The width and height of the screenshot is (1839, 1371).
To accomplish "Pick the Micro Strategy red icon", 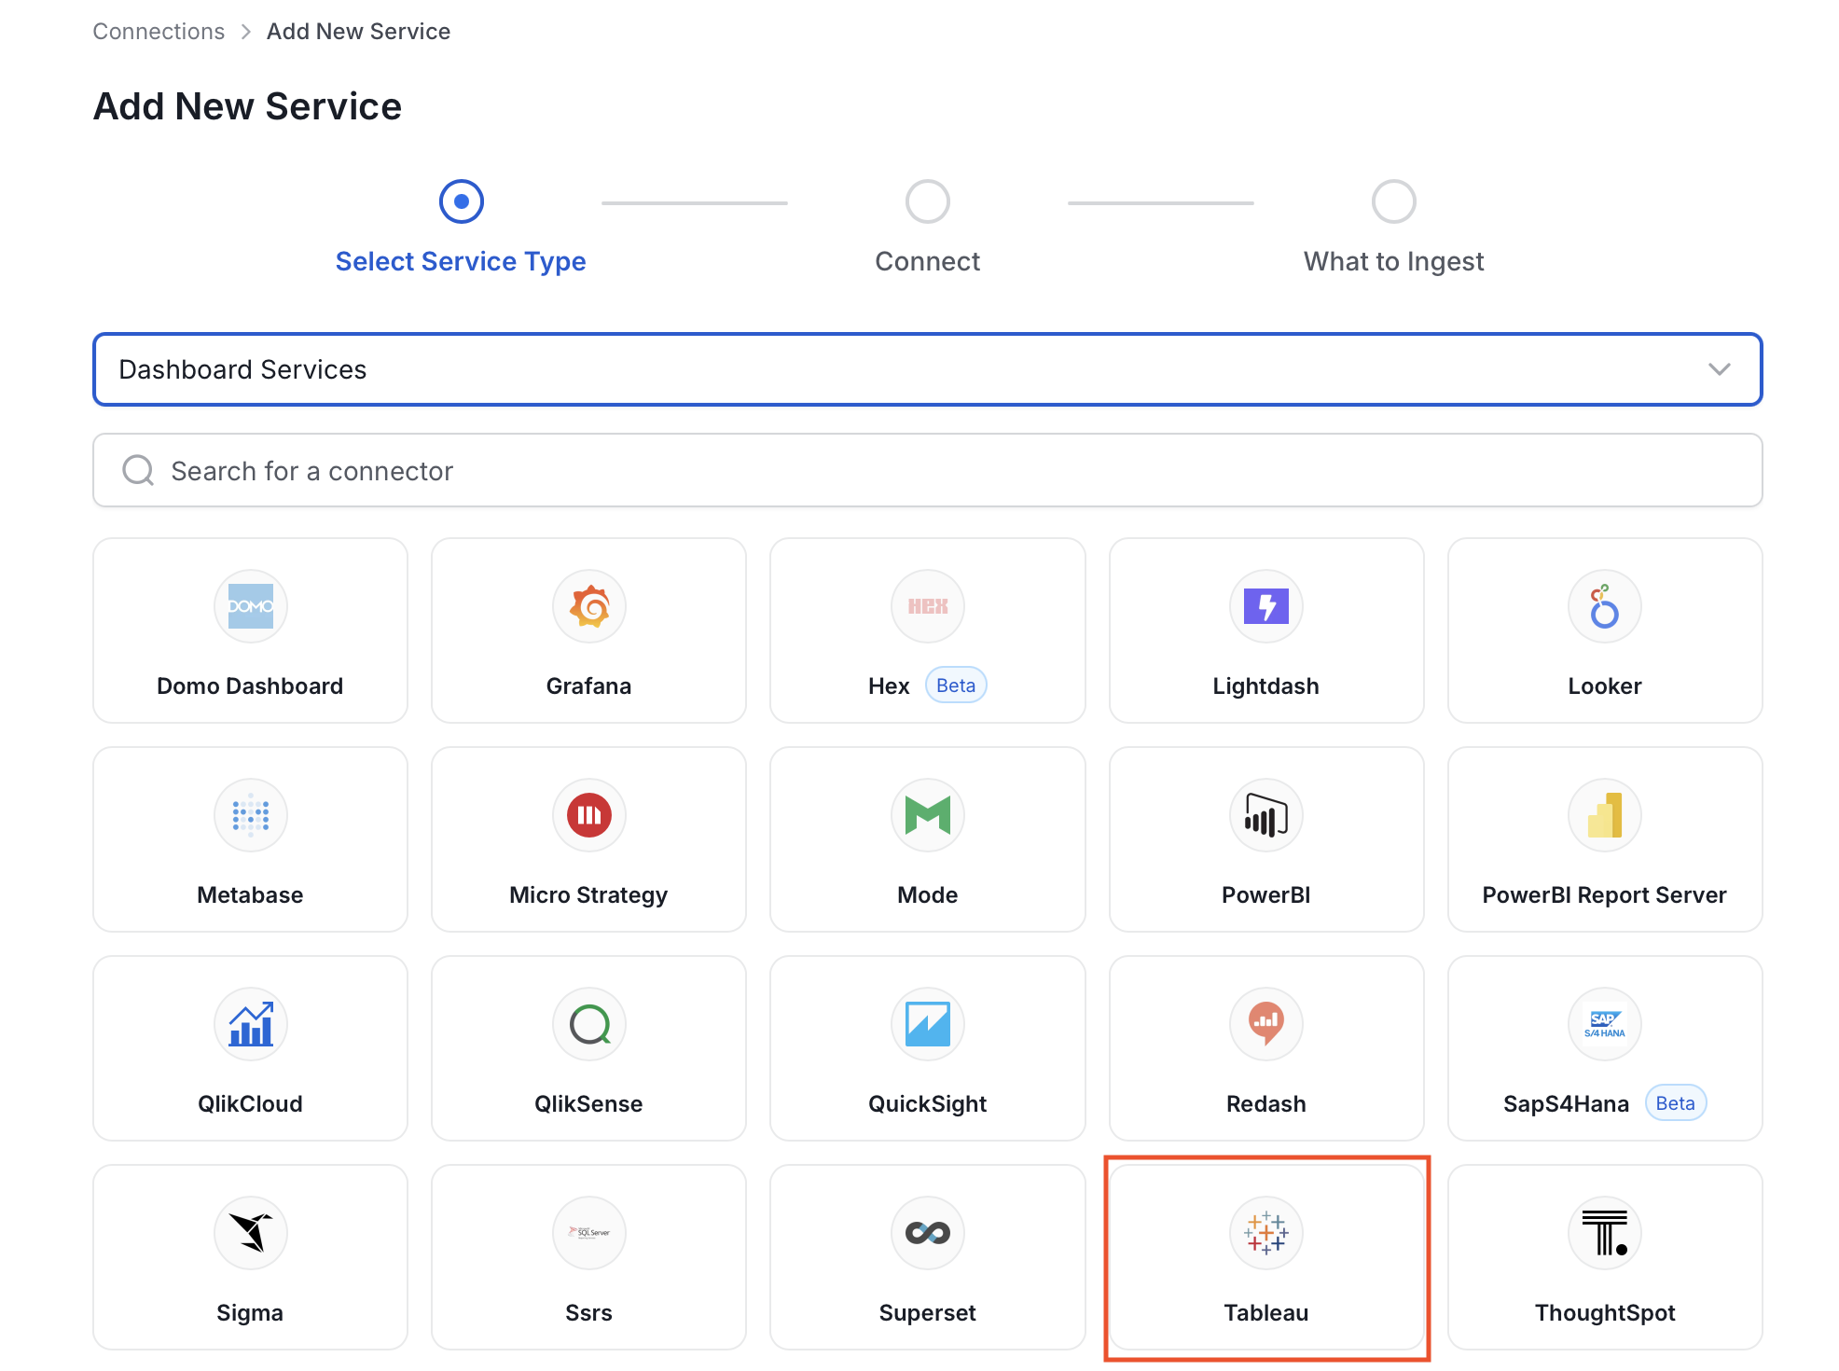I will 589,815.
